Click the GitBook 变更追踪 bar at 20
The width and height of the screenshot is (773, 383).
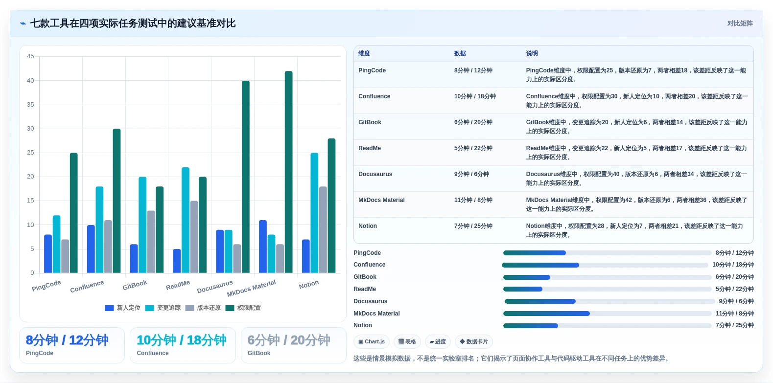coord(142,225)
